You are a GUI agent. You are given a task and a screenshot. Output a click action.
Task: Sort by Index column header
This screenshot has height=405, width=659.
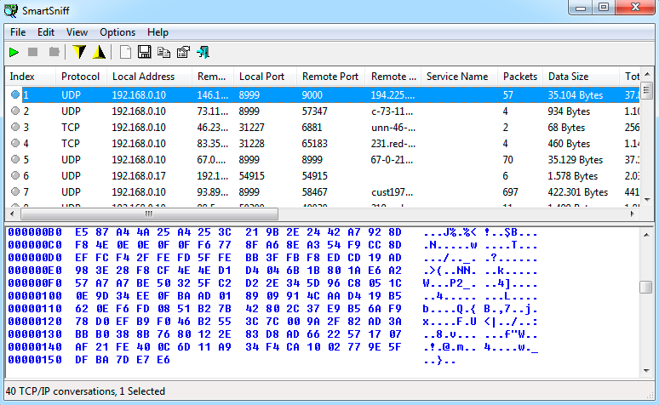[31, 77]
